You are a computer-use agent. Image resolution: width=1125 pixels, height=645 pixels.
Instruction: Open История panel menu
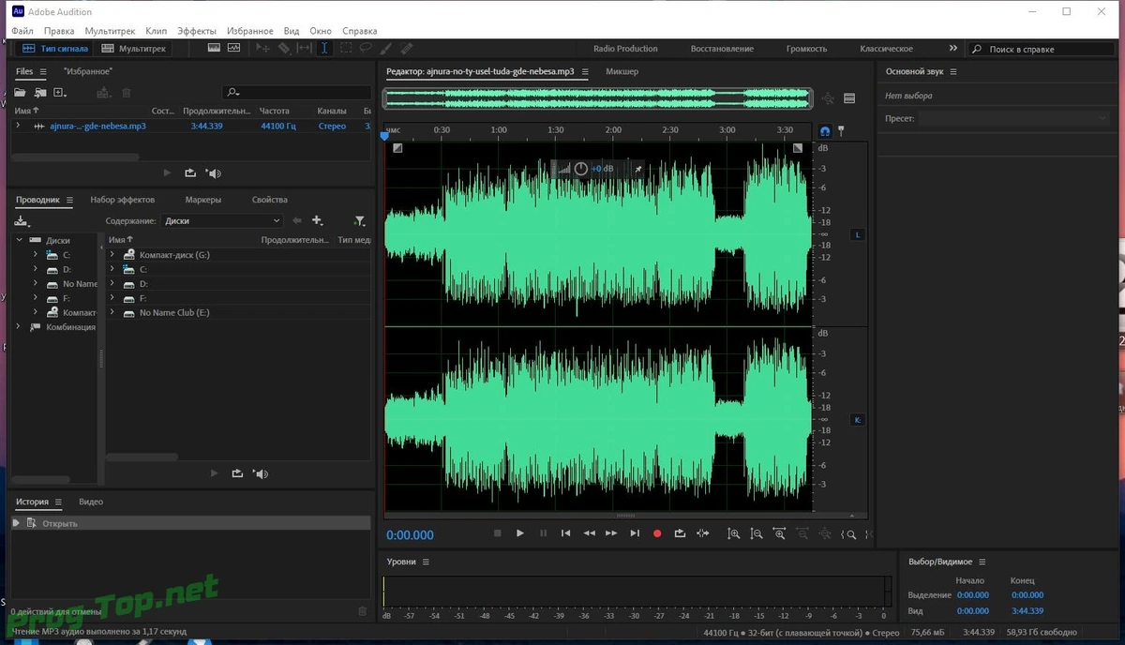point(58,502)
